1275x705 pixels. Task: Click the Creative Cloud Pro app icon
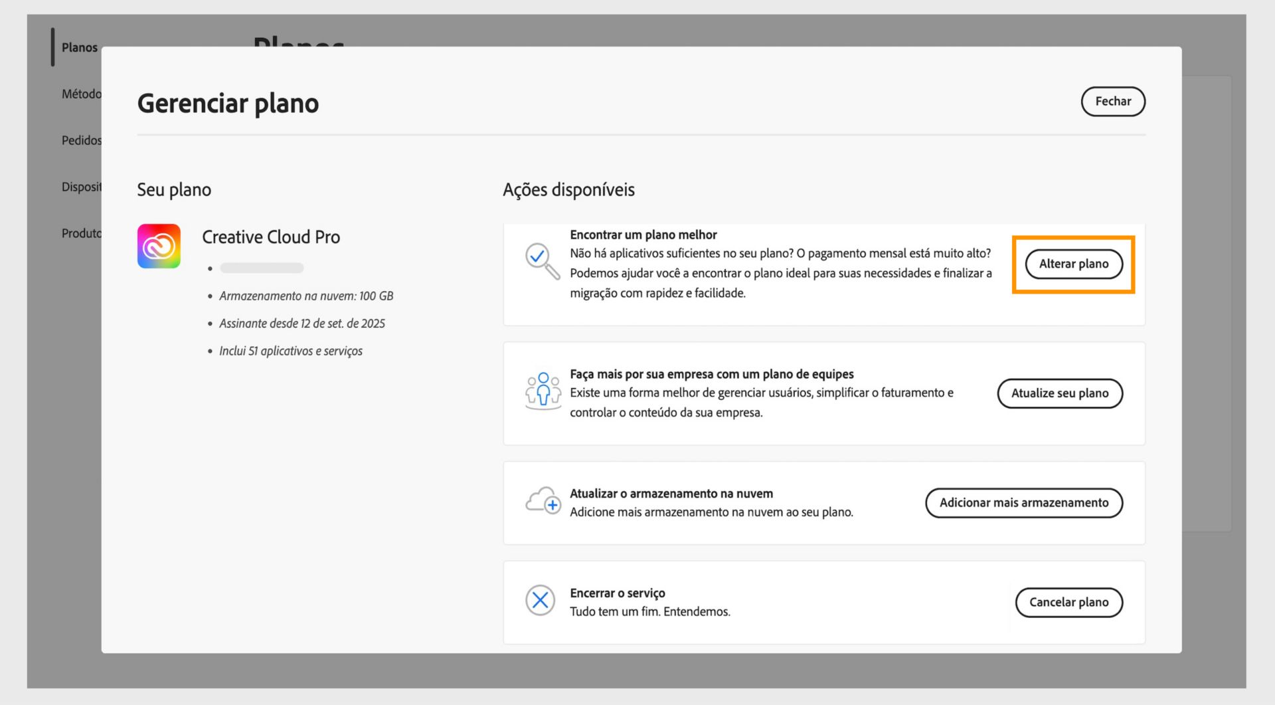[x=158, y=245]
